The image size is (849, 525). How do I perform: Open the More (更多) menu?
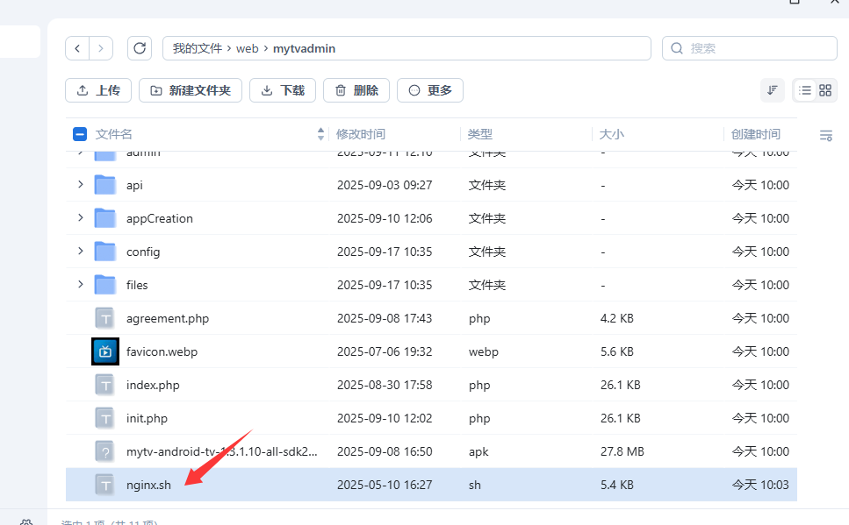(429, 90)
